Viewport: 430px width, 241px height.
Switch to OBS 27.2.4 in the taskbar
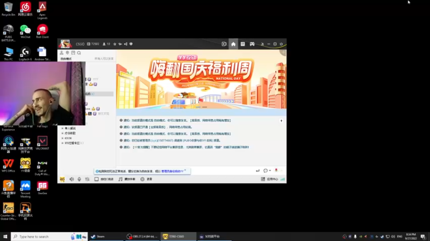click(142, 237)
